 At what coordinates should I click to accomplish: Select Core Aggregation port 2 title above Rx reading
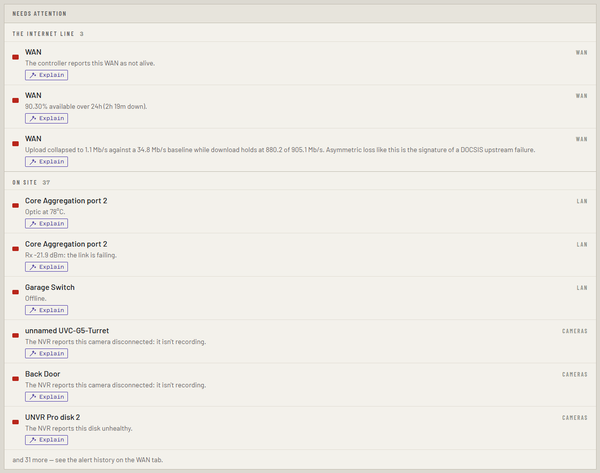click(66, 244)
